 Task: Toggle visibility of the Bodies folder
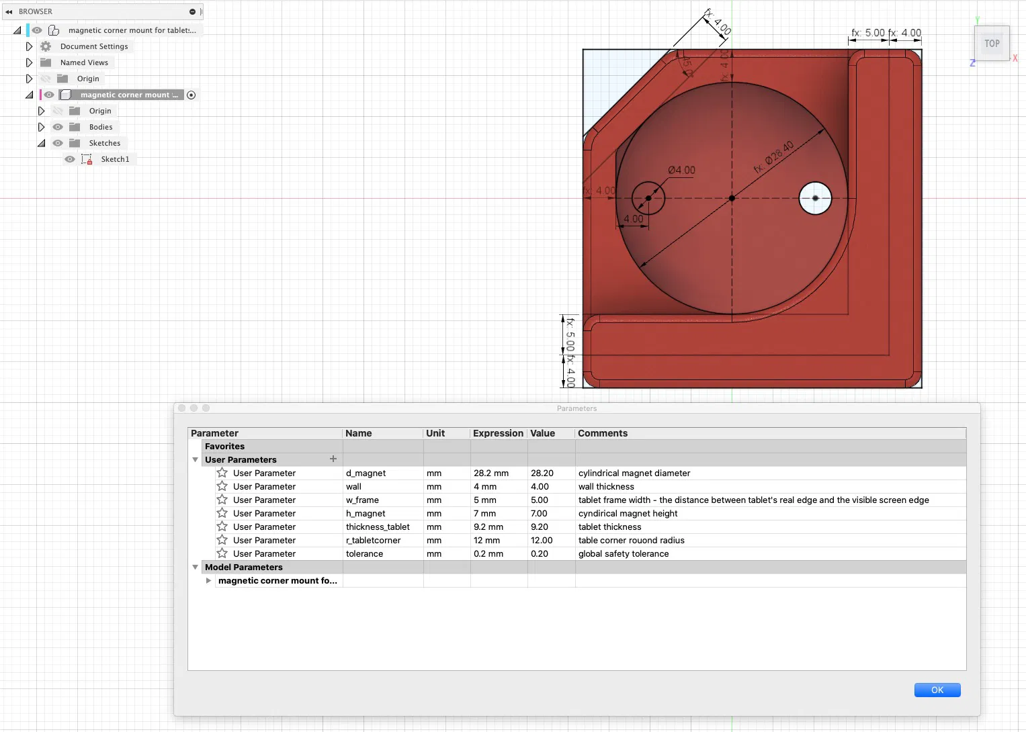pyautogui.click(x=58, y=127)
